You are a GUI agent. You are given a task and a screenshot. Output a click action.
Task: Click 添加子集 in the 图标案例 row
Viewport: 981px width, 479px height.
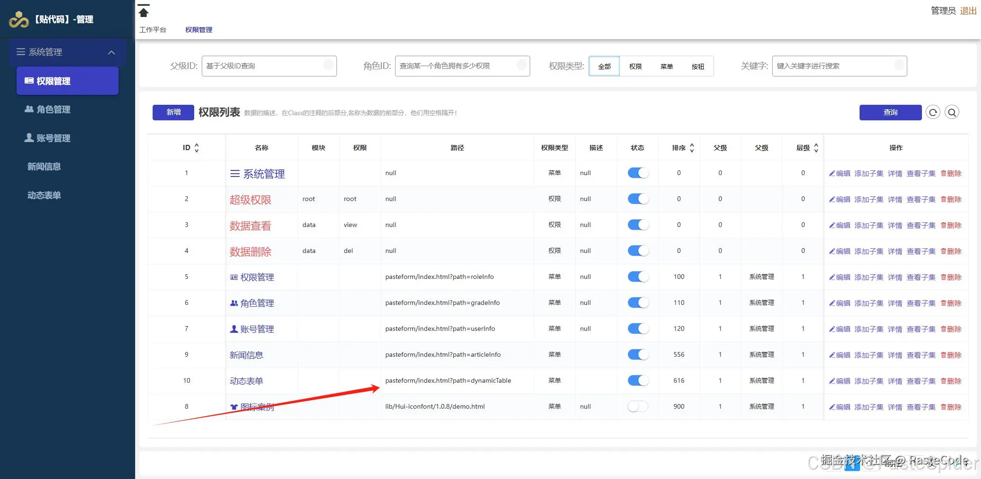click(869, 407)
